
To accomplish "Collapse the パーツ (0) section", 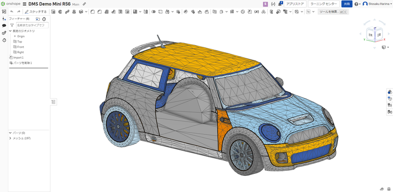I will 10,133.
